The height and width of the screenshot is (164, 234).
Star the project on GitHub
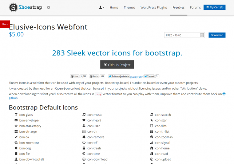[75, 77]
